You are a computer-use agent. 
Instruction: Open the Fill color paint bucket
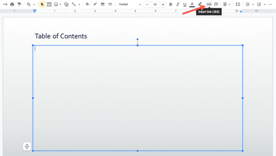coord(87,4)
